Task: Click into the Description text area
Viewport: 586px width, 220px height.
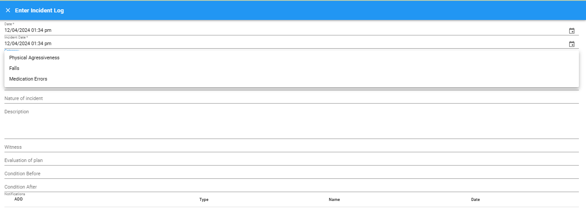Action: click(291, 123)
